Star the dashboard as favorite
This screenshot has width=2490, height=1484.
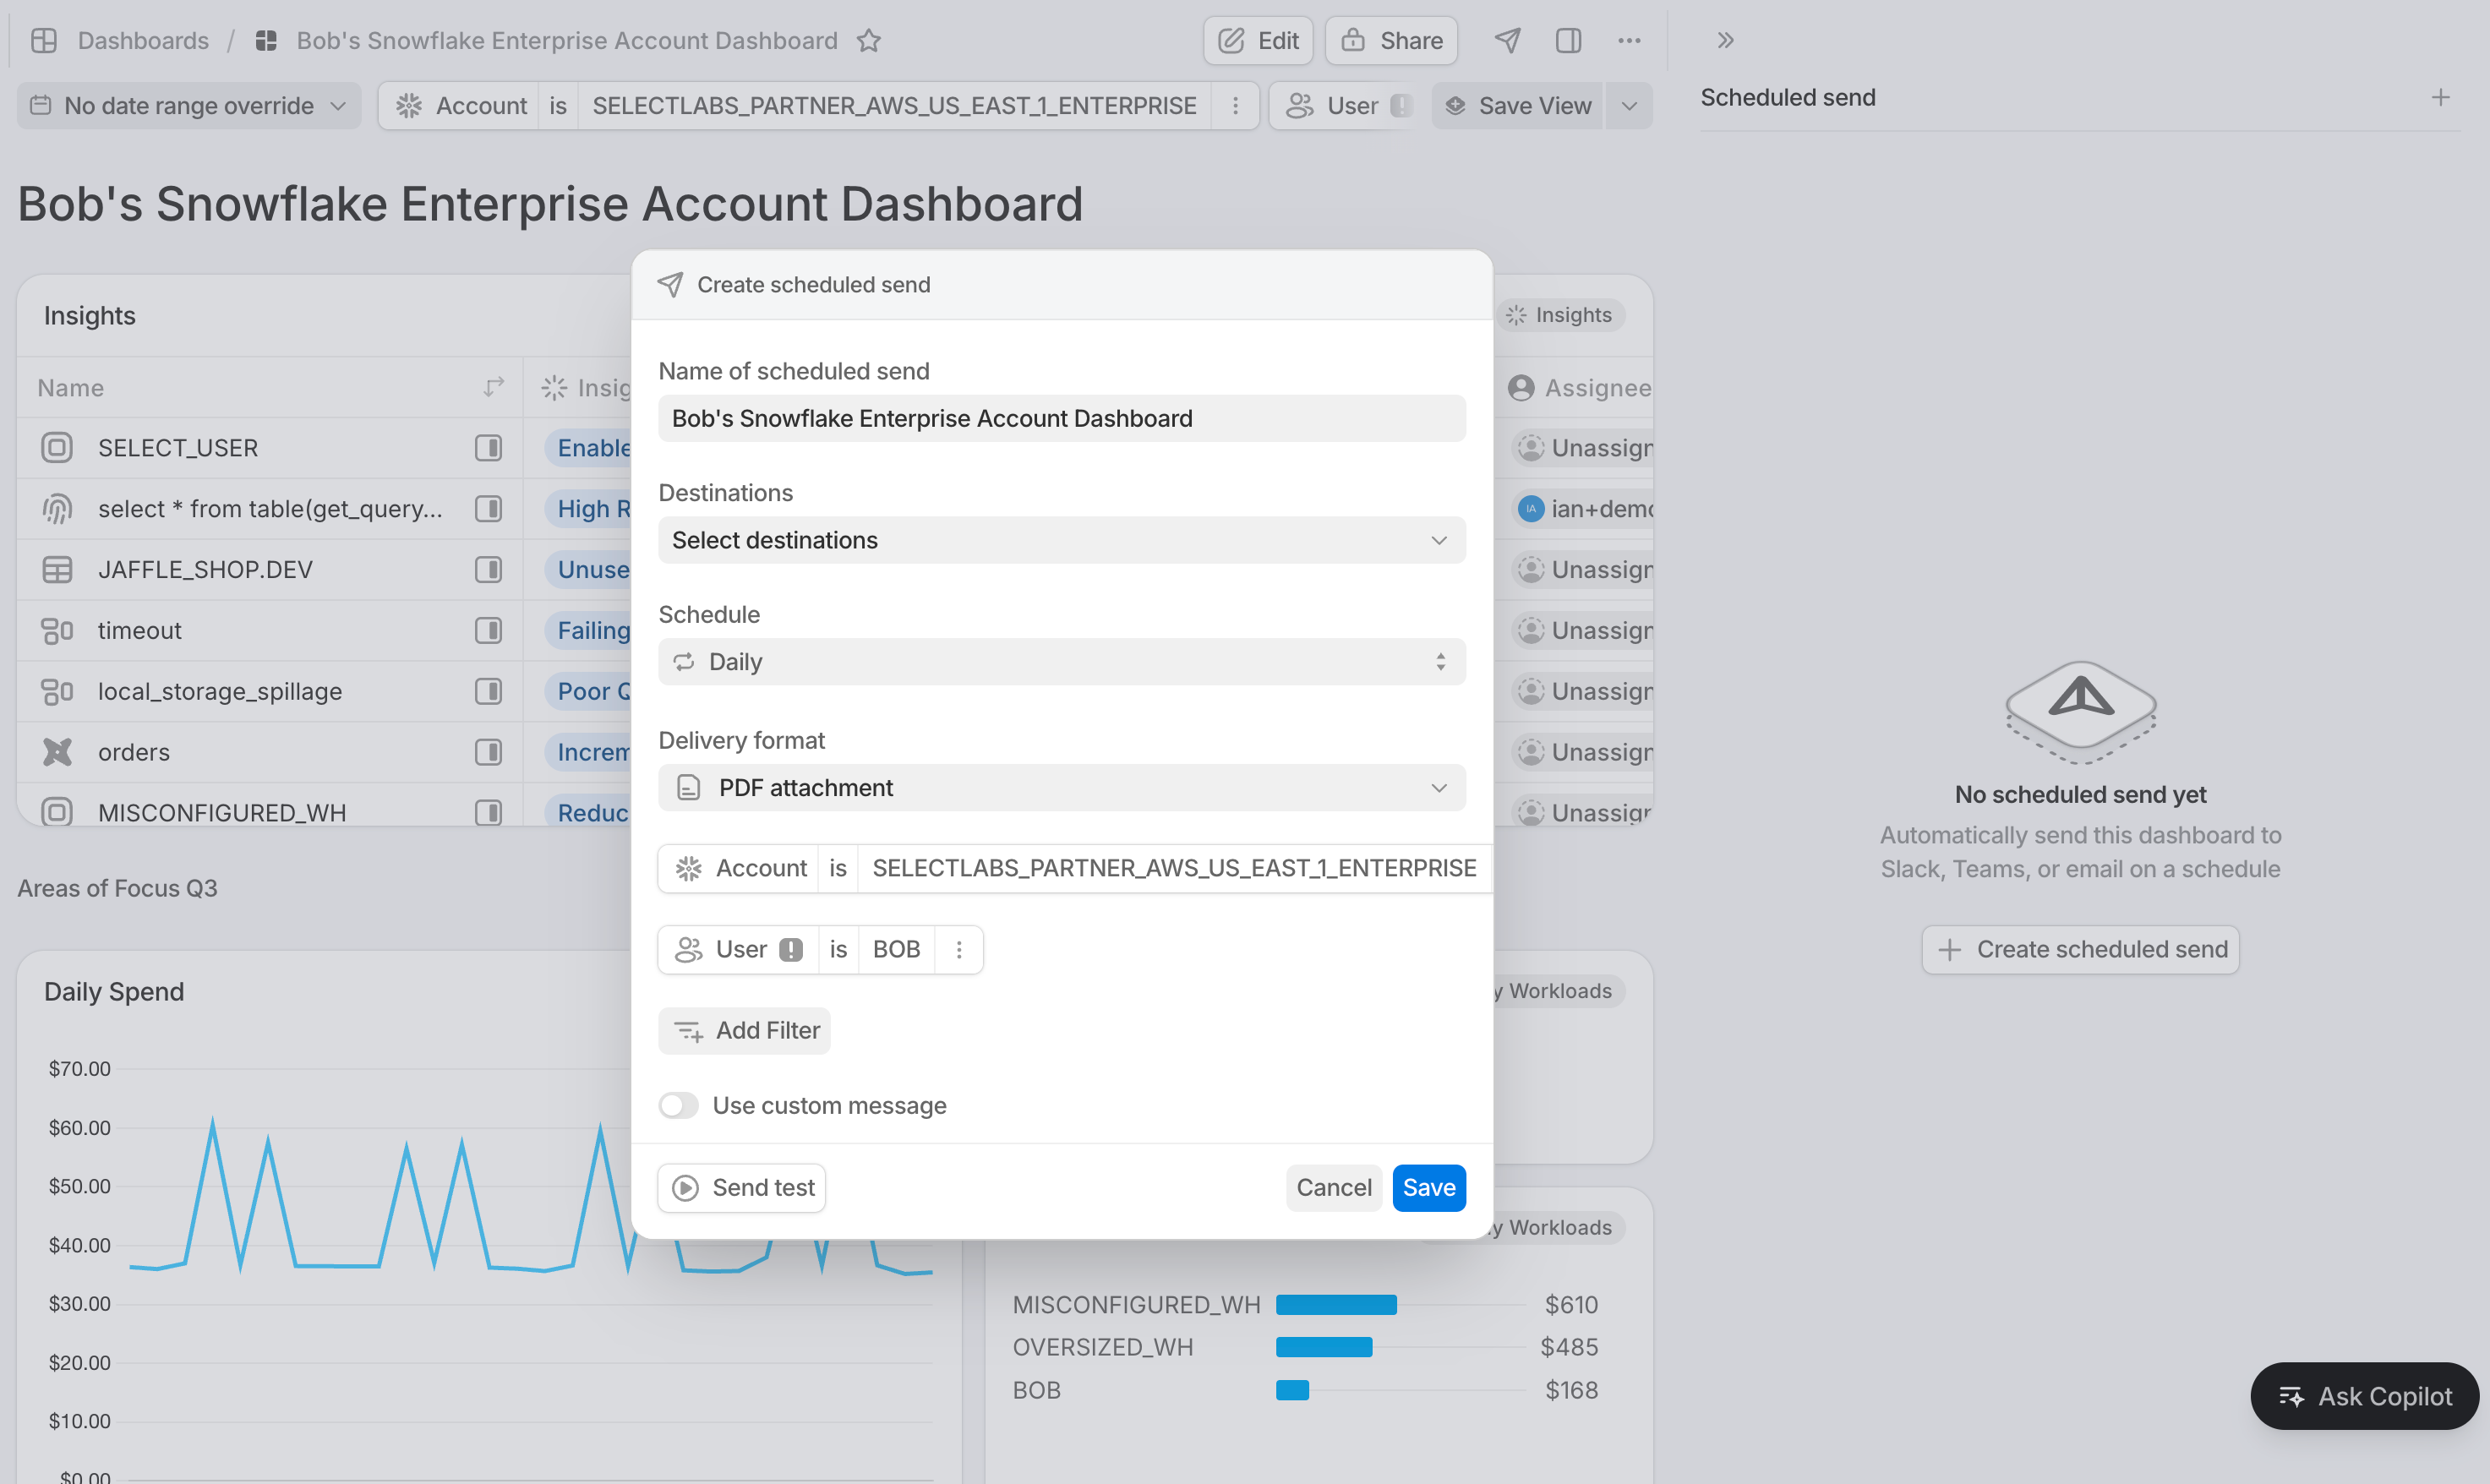(x=869, y=40)
